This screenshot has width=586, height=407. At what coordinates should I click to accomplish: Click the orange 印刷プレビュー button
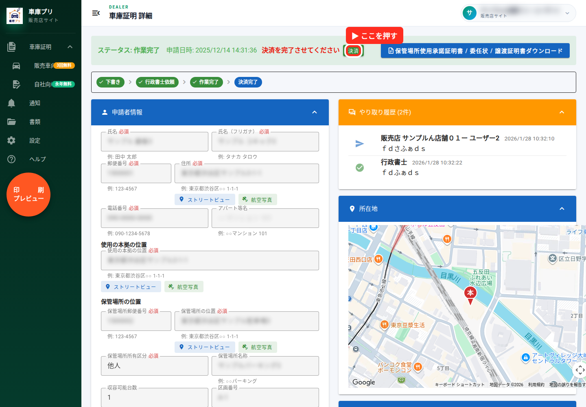(x=28, y=195)
